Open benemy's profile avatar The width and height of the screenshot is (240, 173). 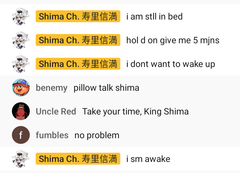(21, 88)
